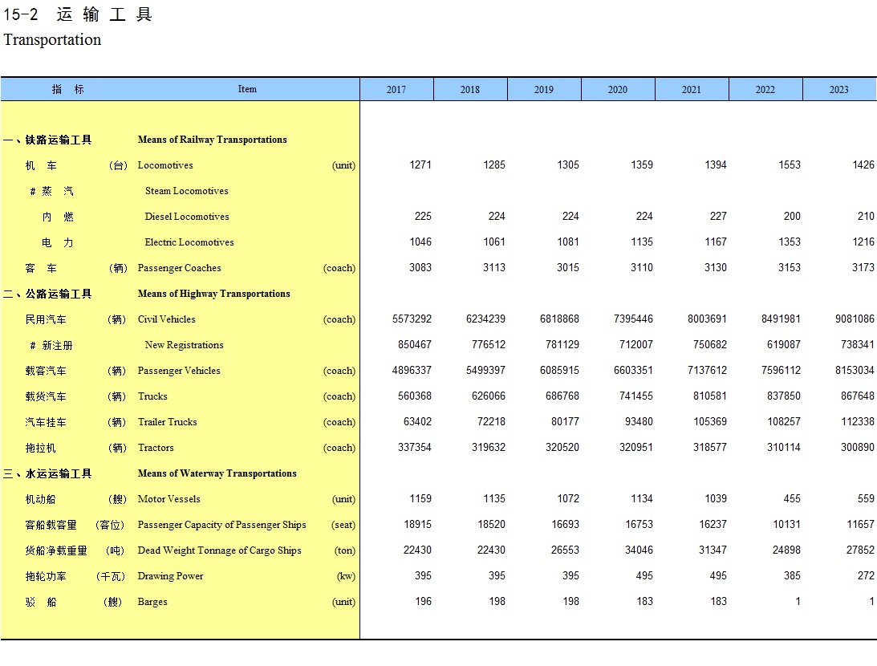Click the 'Passenger Vehicles' row label
877x666 pixels.
[x=179, y=372]
